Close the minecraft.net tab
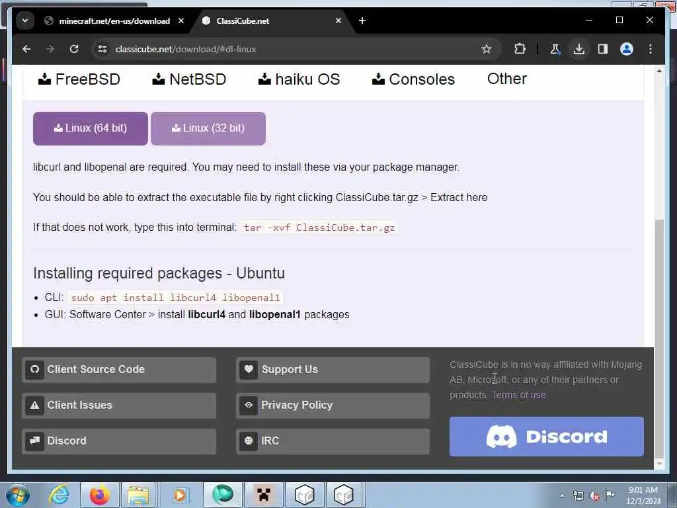This screenshot has width=677, height=508. click(181, 21)
